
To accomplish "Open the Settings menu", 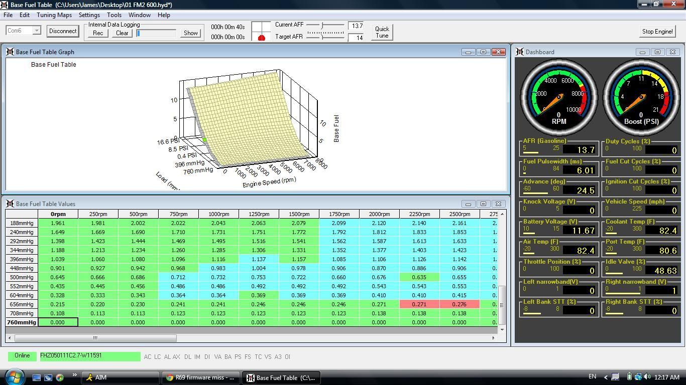I will click(89, 15).
